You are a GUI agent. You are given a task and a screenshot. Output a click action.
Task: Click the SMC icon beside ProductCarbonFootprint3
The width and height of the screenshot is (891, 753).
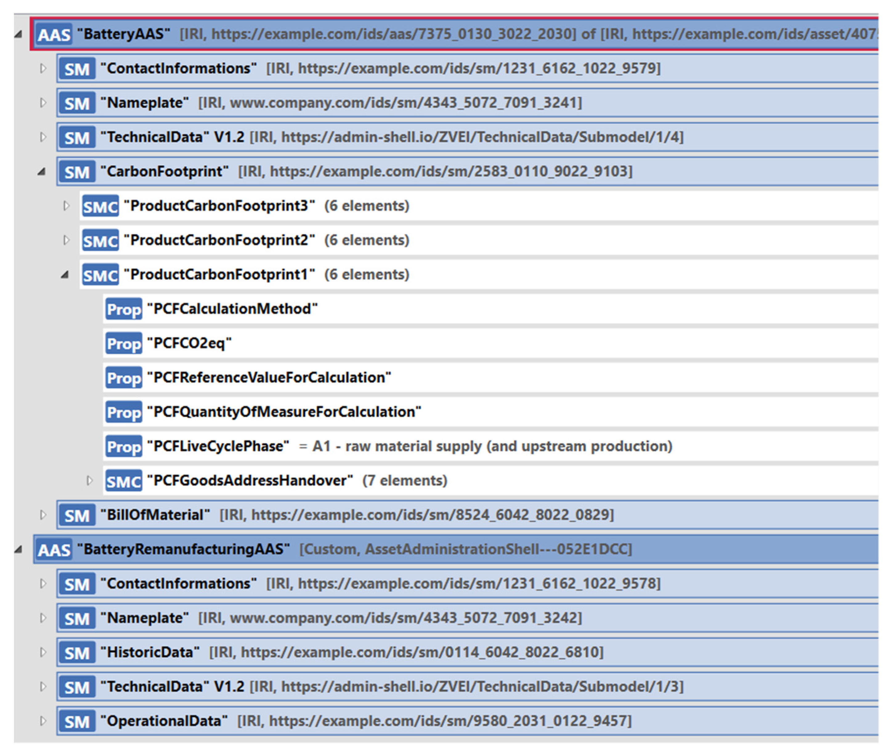click(x=100, y=206)
